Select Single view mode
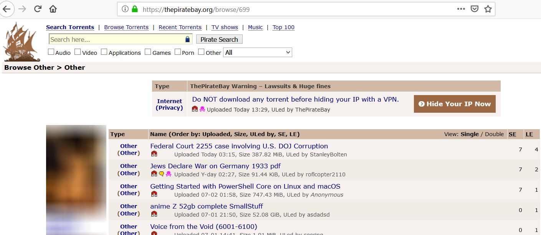This screenshot has width=541, height=235. click(470, 134)
